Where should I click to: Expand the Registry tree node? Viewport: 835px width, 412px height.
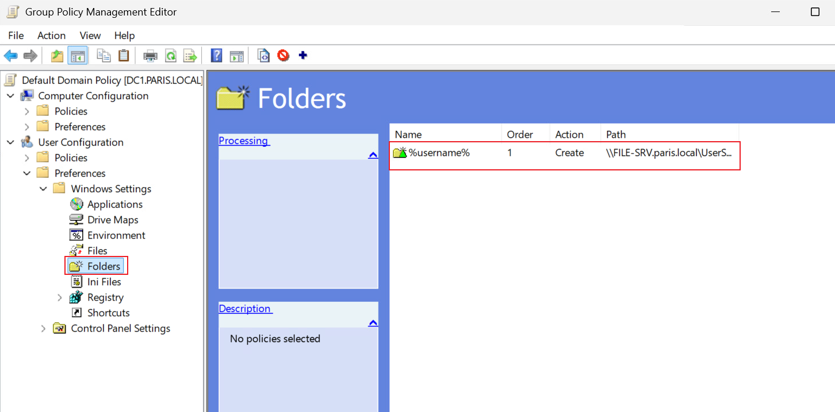(x=60, y=297)
